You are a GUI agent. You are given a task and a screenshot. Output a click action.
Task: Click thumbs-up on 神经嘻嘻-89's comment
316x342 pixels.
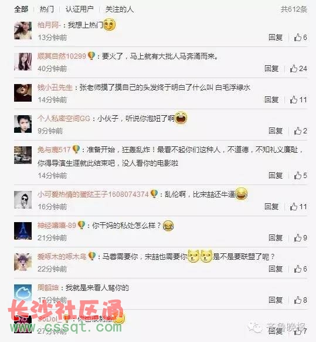click(x=300, y=238)
